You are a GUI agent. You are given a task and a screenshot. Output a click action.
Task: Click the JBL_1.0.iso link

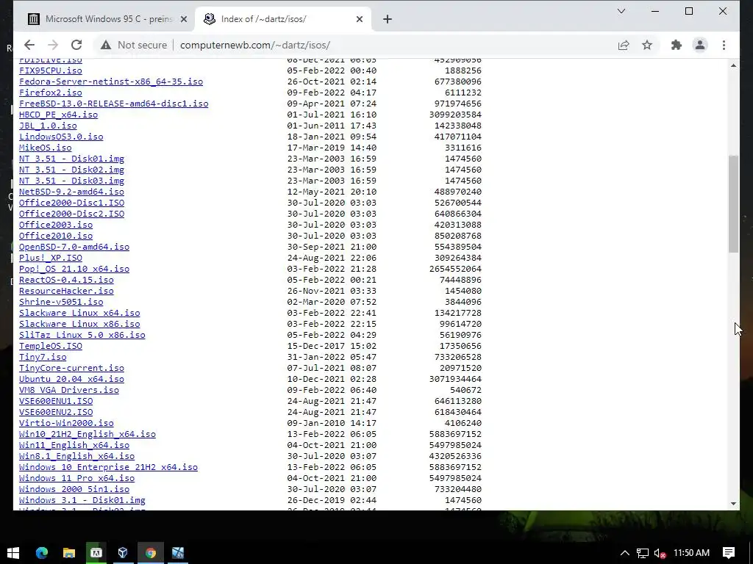48,126
